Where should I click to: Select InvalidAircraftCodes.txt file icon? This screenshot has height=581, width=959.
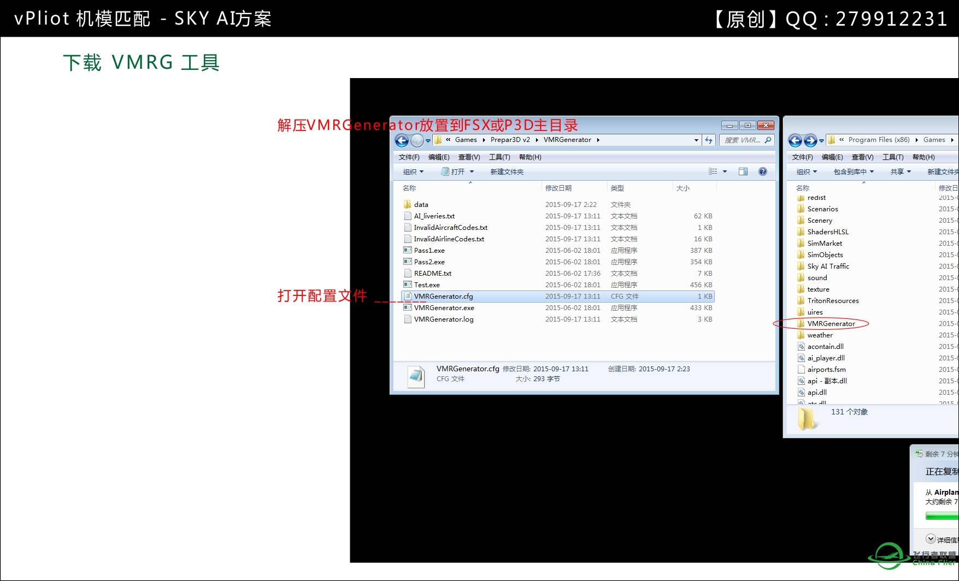tap(407, 227)
